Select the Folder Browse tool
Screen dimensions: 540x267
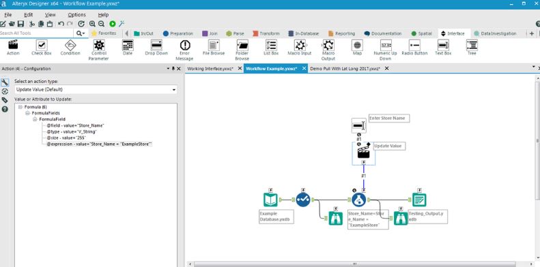tap(242, 50)
